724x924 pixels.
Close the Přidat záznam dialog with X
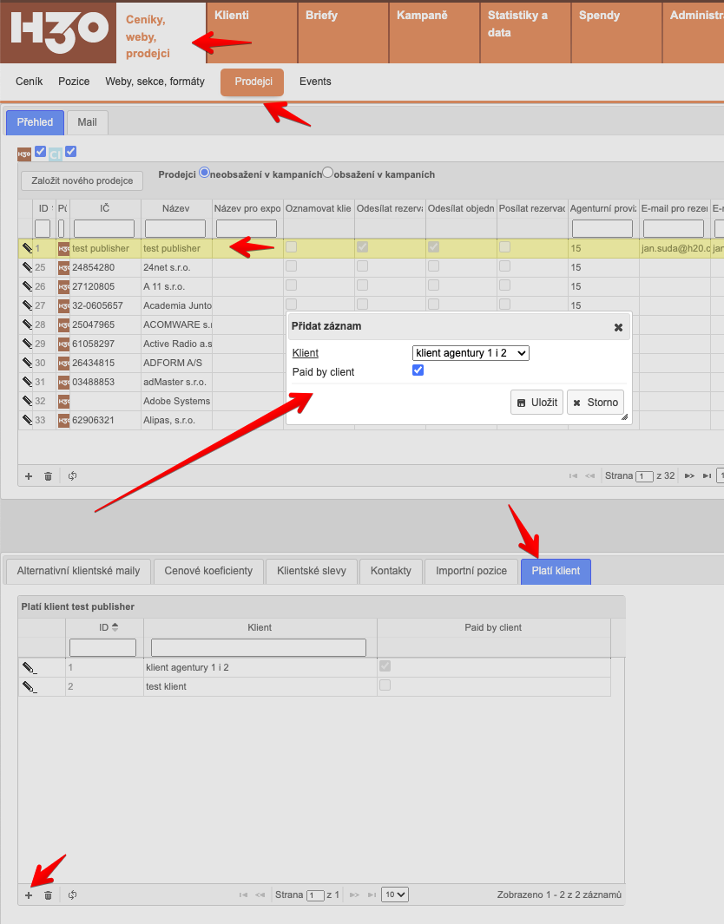coord(618,327)
